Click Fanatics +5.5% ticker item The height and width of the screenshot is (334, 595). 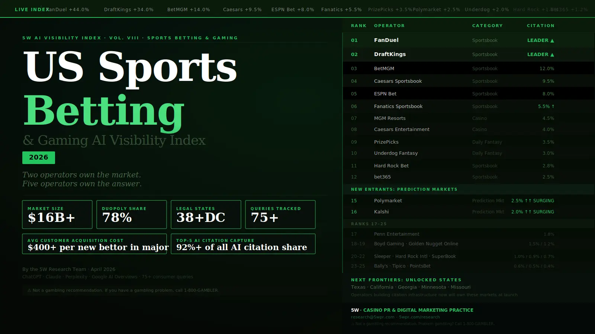click(341, 10)
